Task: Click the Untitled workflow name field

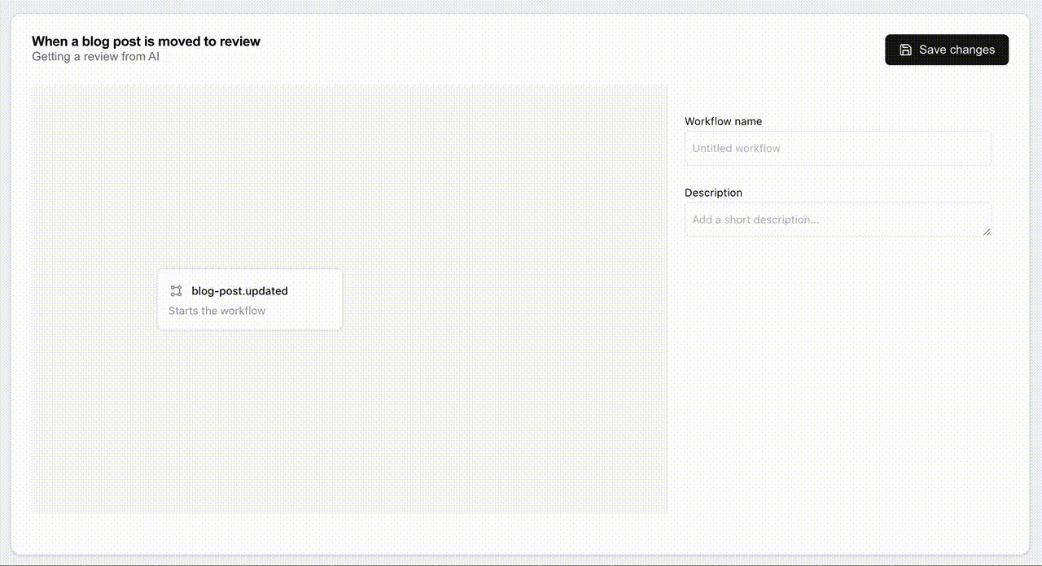Action: 838,148
